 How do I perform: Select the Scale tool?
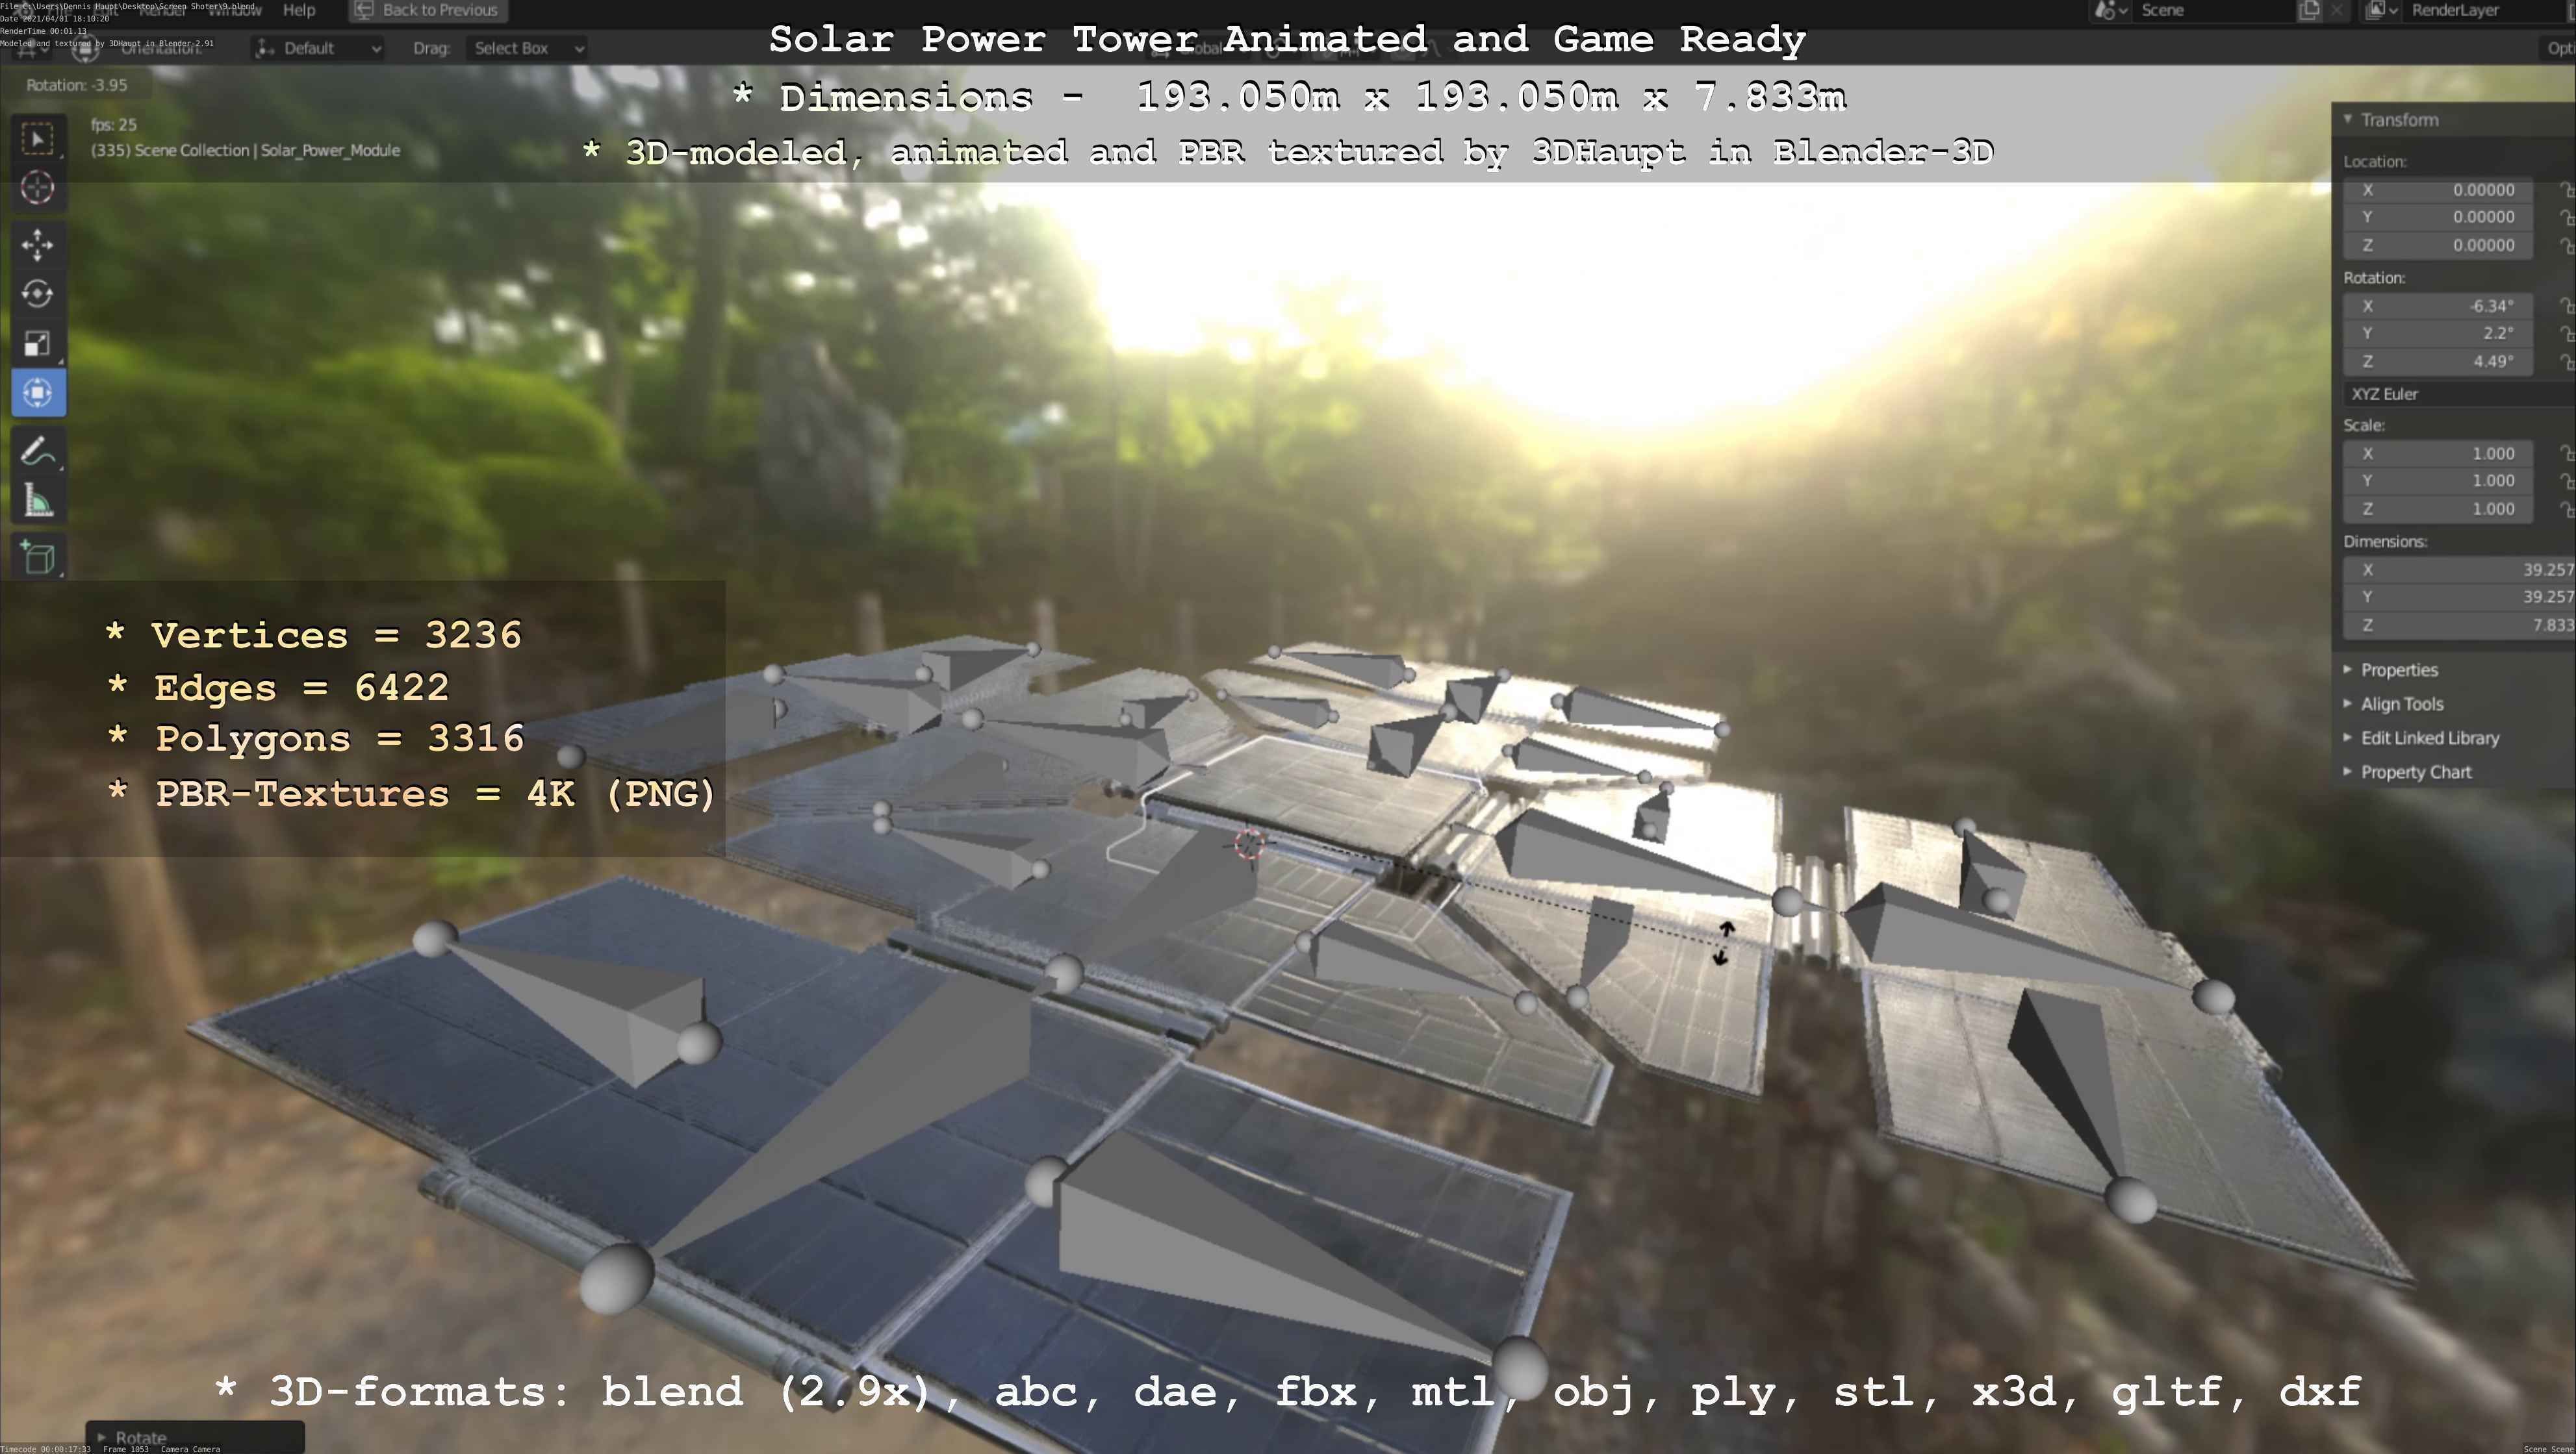coord(38,344)
